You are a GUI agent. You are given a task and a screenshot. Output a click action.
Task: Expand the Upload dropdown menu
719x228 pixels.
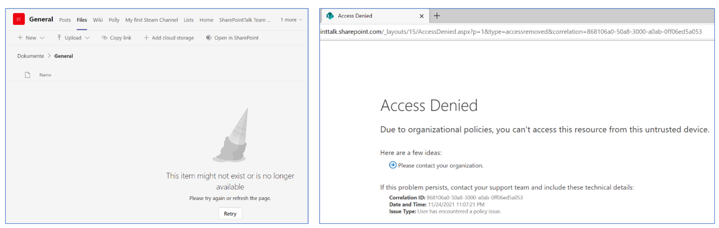[x=73, y=38]
